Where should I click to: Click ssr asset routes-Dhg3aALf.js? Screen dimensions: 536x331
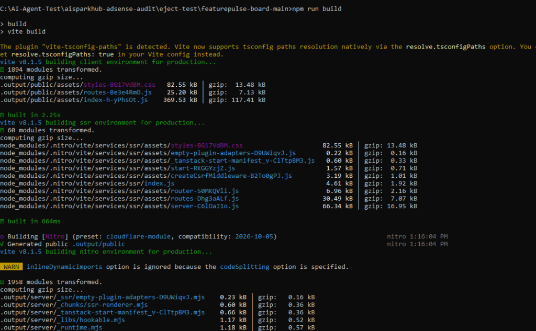(x=205, y=199)
